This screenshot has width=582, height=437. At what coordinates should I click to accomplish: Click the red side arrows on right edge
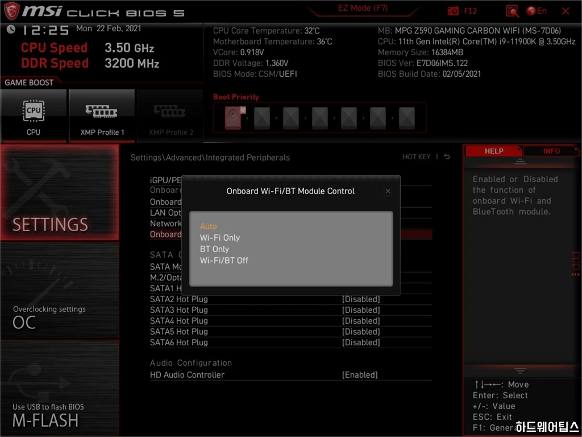point(575,275)
